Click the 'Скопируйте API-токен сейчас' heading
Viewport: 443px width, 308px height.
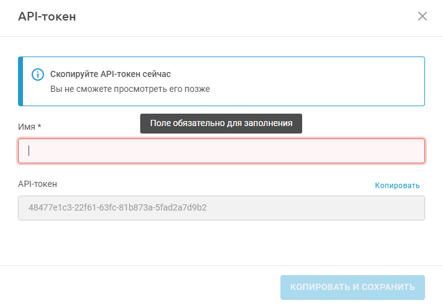coord(110,74)
